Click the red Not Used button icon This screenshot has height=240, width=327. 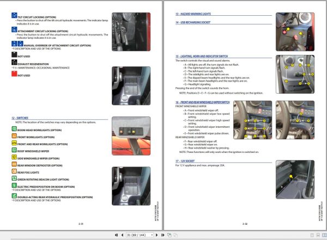[x=14, y=74]
